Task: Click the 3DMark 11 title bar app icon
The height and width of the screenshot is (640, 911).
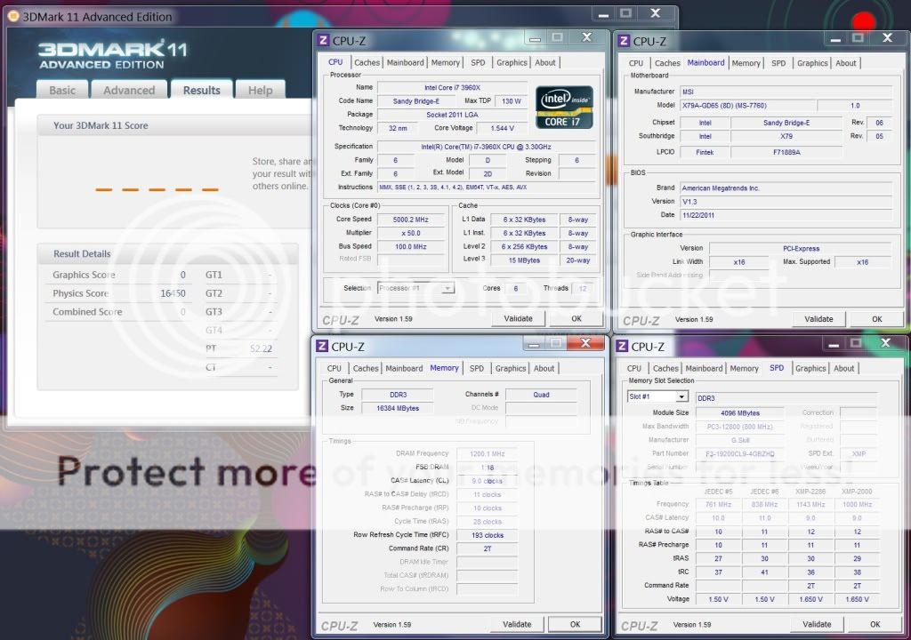Action: tap(12, 17)
